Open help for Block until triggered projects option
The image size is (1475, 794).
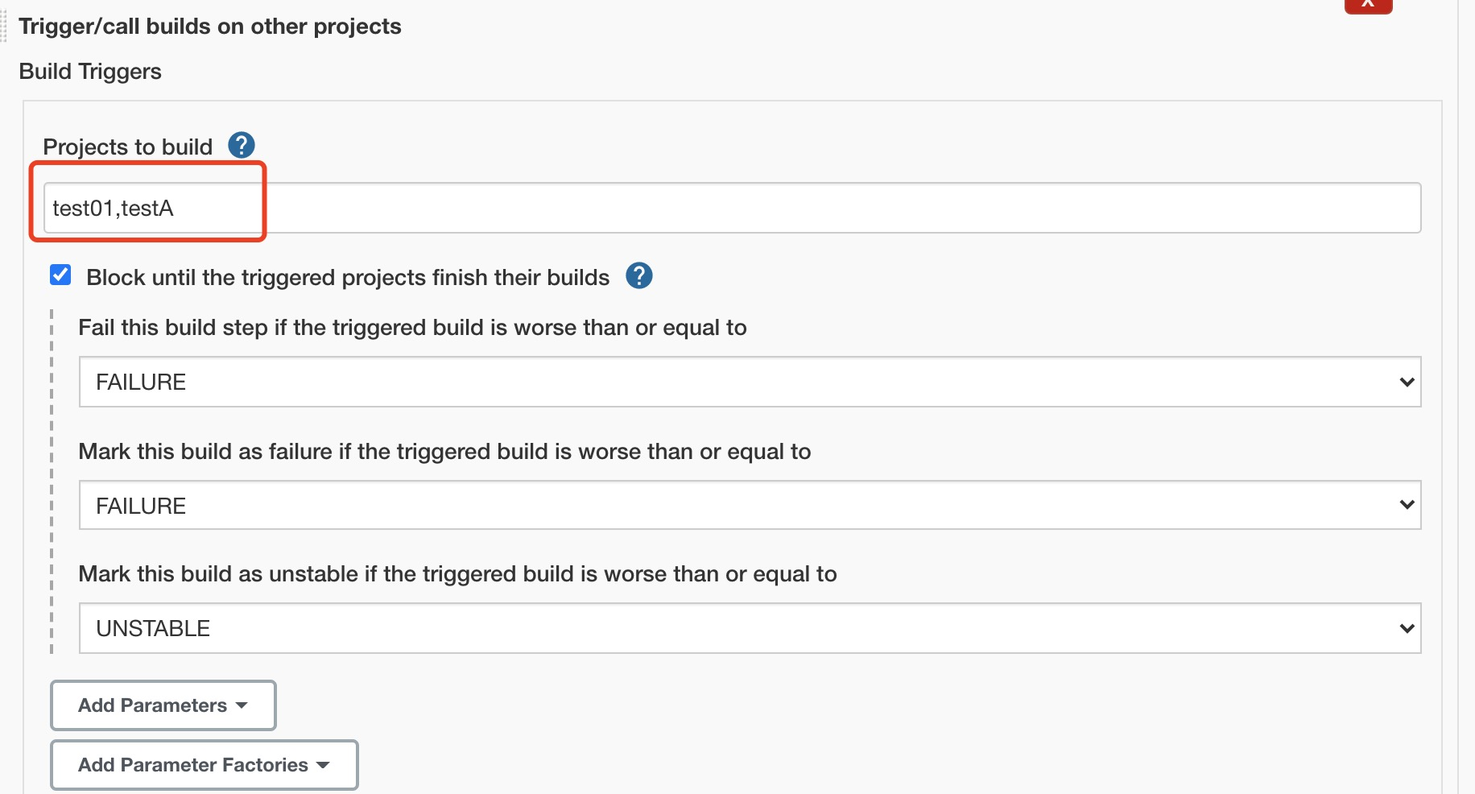(x=638, y=276)
